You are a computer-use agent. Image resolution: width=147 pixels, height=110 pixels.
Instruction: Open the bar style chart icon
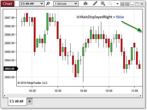pyautogui.click(x=85, y=4)
